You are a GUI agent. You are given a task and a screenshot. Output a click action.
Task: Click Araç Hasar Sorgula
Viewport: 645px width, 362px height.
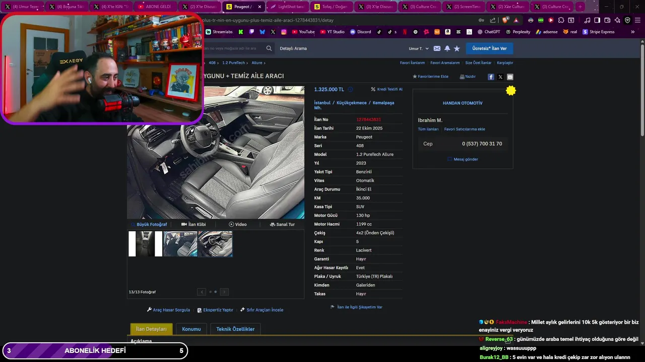click(168, 310)
